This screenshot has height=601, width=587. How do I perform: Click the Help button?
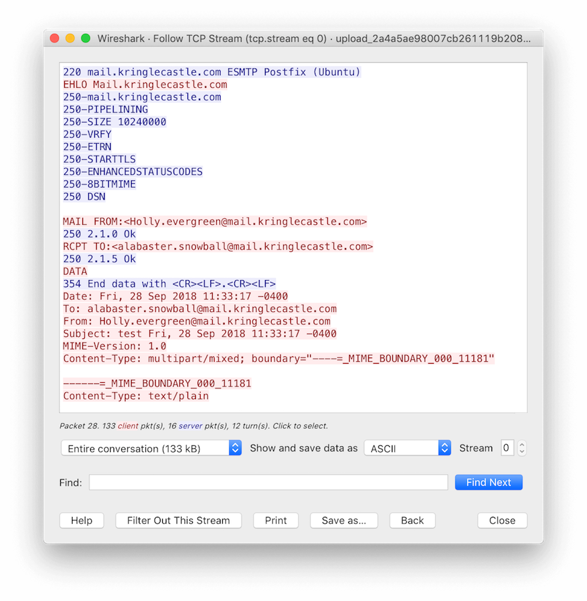(x=82, y=520)
